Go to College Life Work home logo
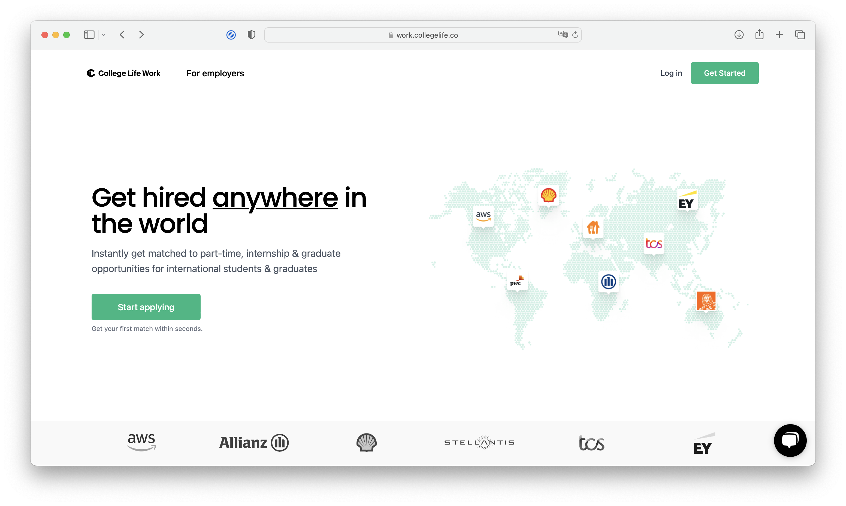Screen dimensions: 846x506 [124, 73]
